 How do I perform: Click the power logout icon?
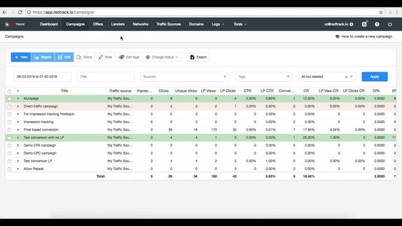pyautogui.click(x=389, y=24)
